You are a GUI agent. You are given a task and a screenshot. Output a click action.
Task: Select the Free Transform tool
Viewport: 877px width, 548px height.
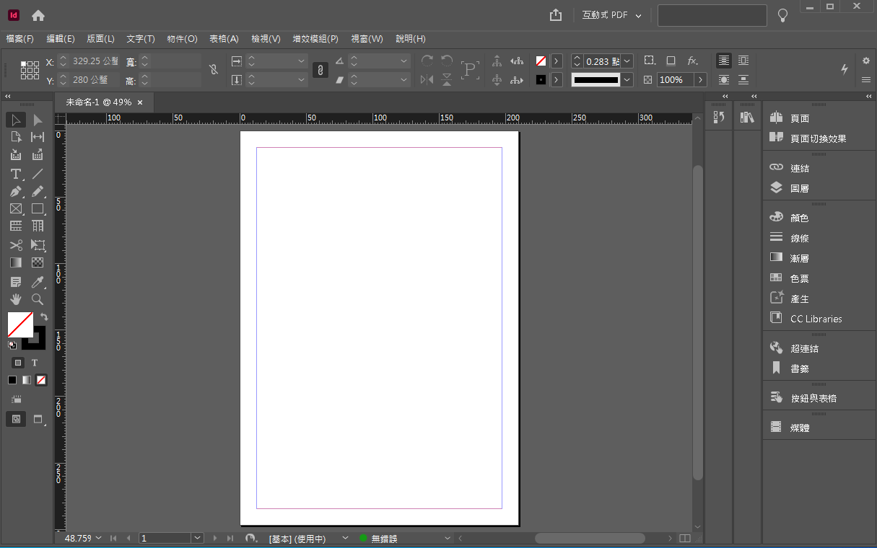38,245
